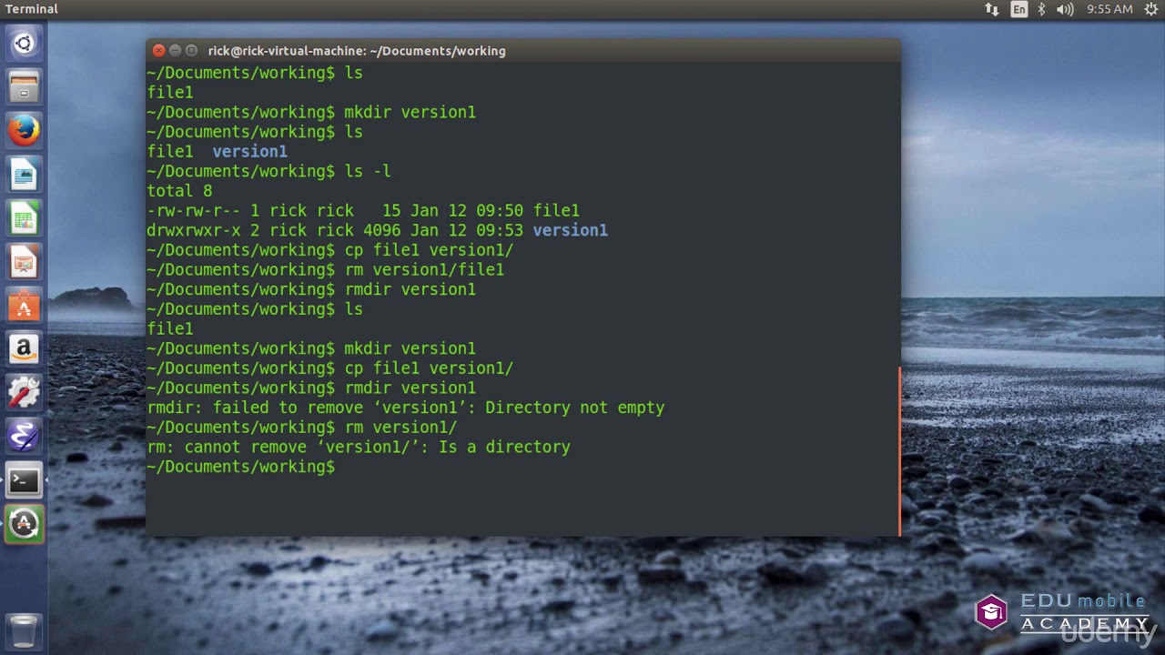Close the terminal window with red button
The width and height of the screenshot is (1165, 655).
(x=158, y=51)
